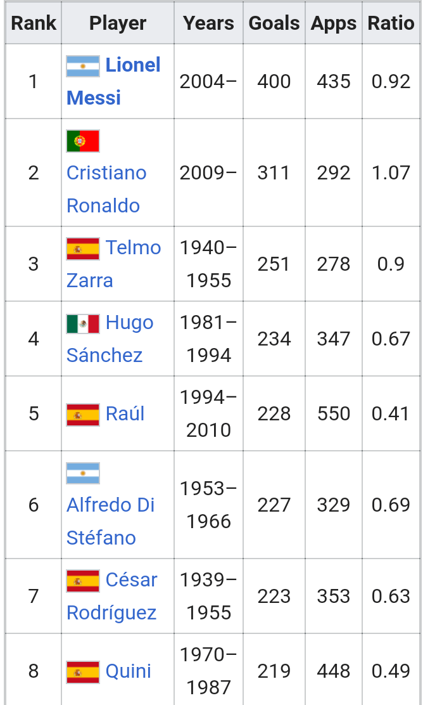The height and width of the screenshot is (705, 423).
Task: Click the Portugal flag above Cristiano Ronaldo
Action: pyautogui.click(x=82, y=141)
